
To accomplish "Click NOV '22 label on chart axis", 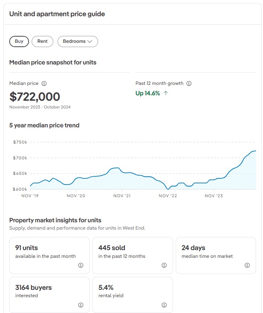I will [168, 196].
